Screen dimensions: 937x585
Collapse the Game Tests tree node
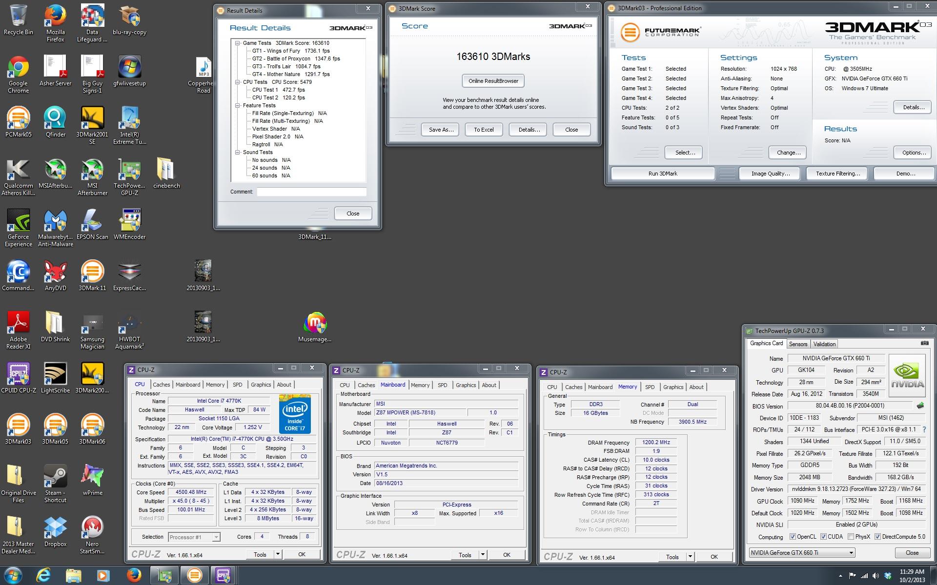(x=238, y=43)
